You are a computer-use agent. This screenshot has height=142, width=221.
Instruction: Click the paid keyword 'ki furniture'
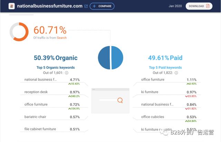(150, 92)
